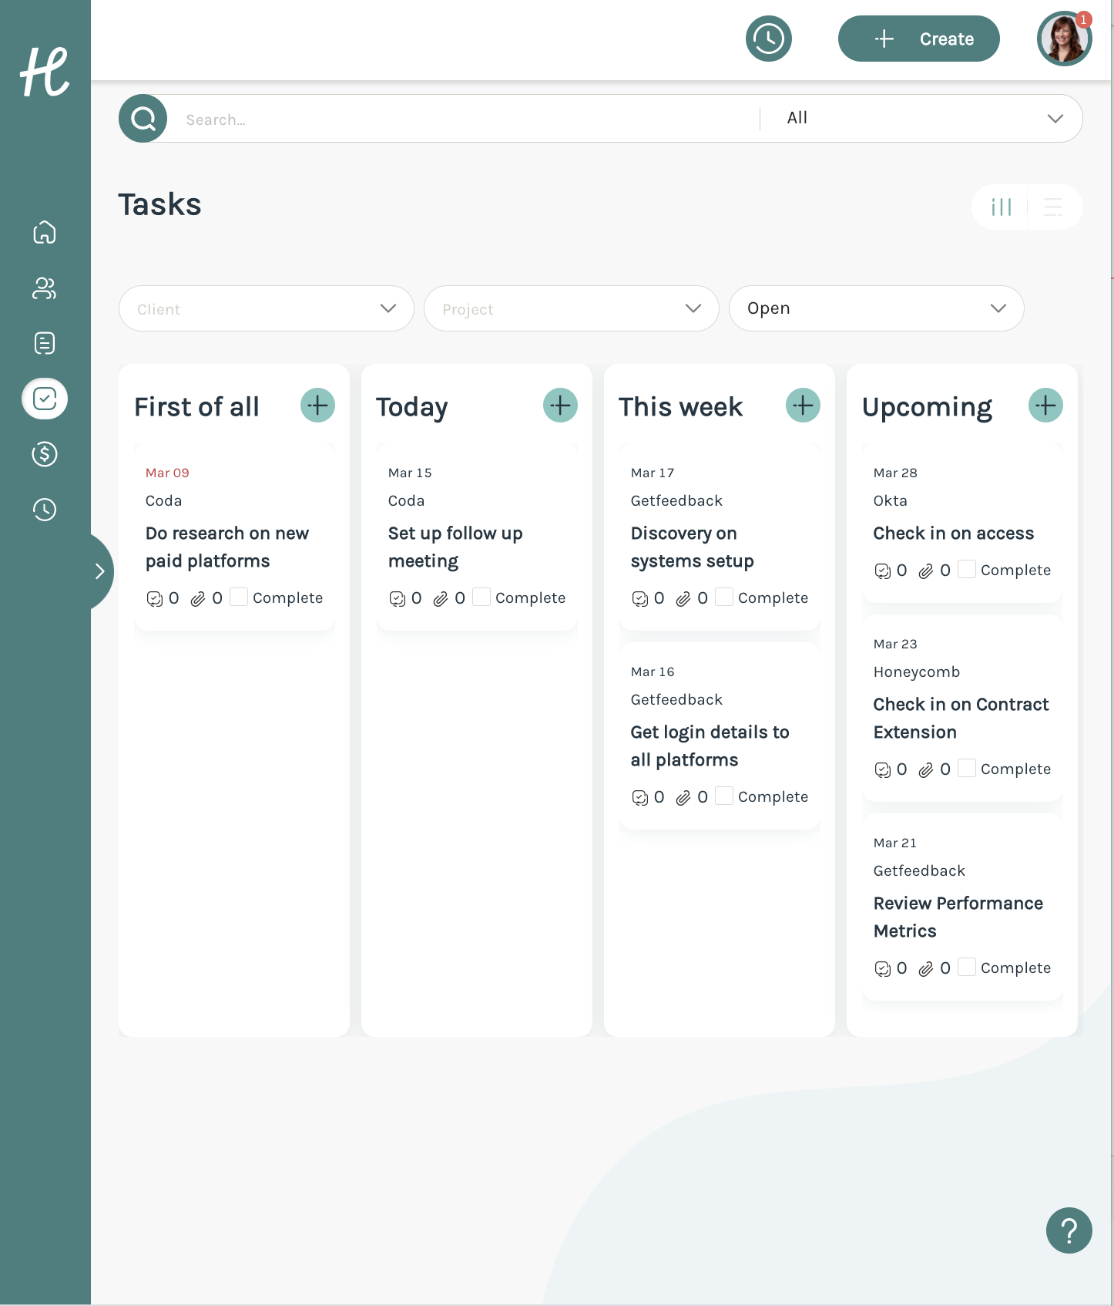Open the help question mark button
The height and width of the screenshot is (1306, 1114).
pos(1069,1230)
